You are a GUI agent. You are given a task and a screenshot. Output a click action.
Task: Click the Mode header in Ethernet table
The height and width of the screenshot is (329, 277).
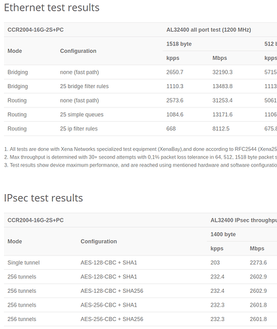tap(14, 51)
